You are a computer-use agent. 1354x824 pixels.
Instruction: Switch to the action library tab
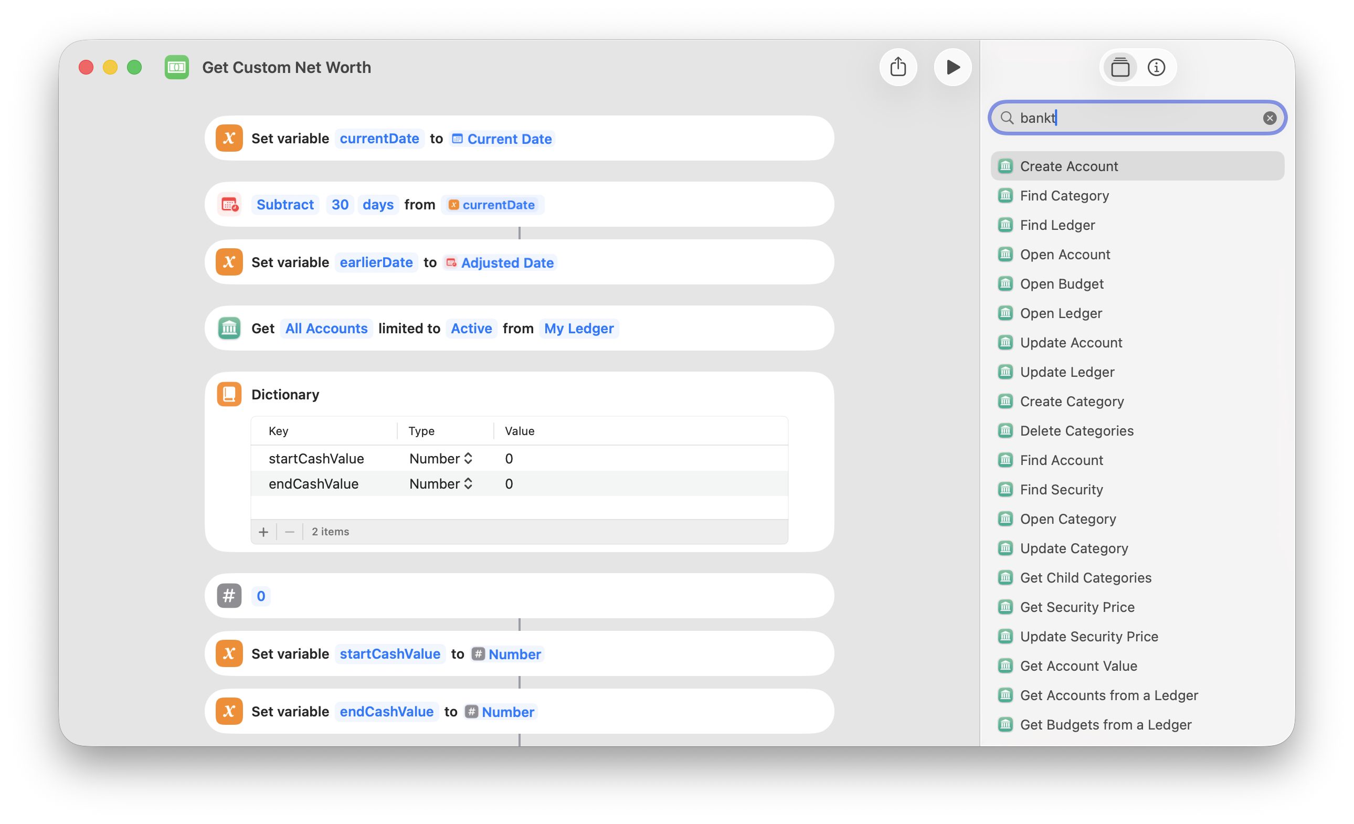coord(1120,67)
